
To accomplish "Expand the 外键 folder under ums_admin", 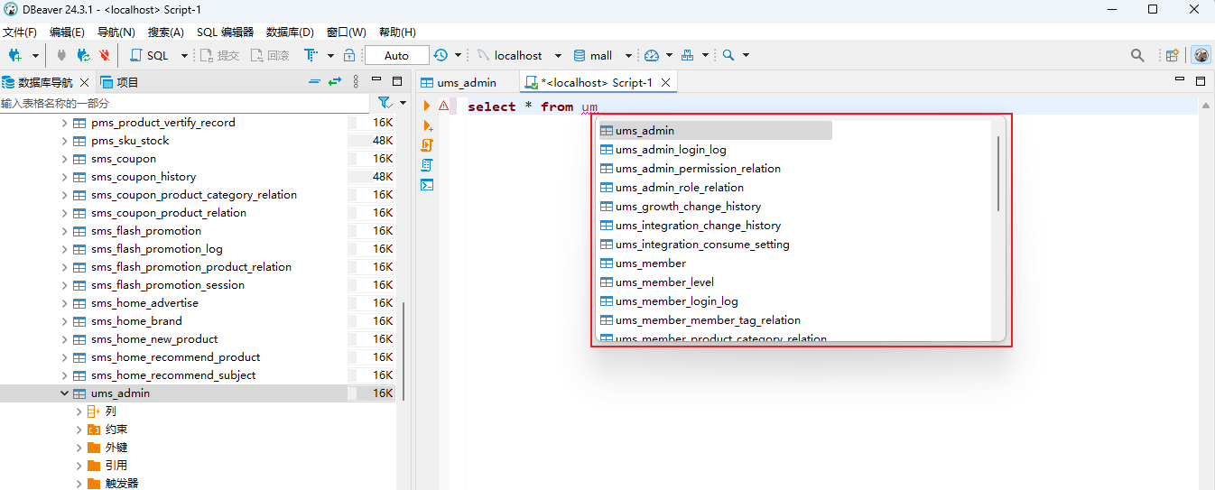I will pyautogui.click(x=79, y=448).
